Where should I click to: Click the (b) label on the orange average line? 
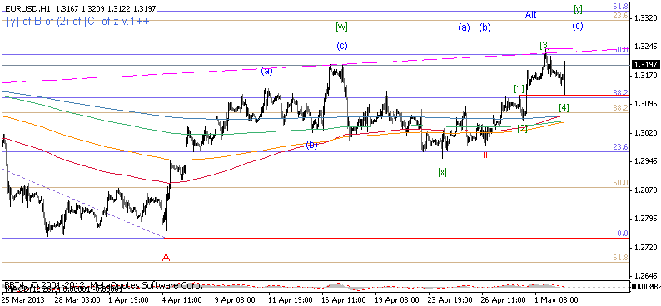311,145
